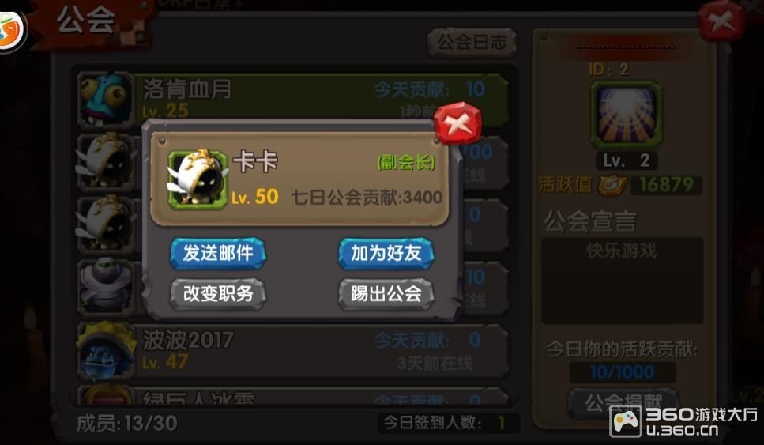Tap the 10/1000 activity contribution progress bar
The image size is (764, 445).
623,372
